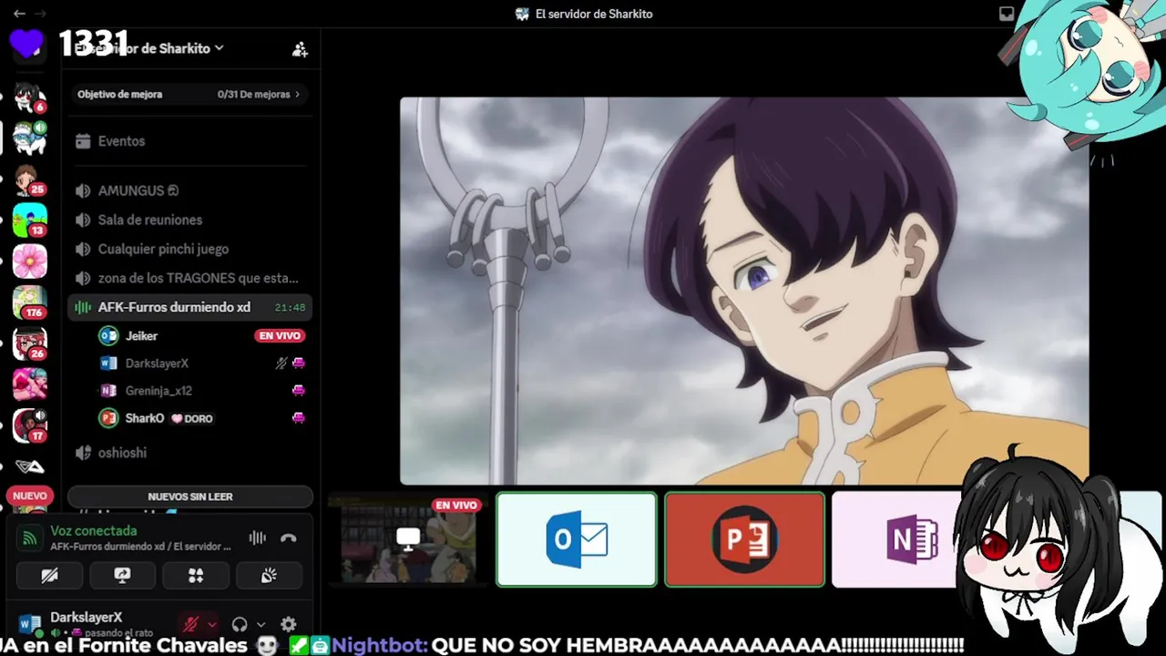Select the EN VIVO stream thumbnail tile
Viewport: 1166px width, 656px height.
pyautogui.click(x=408, y=539)
